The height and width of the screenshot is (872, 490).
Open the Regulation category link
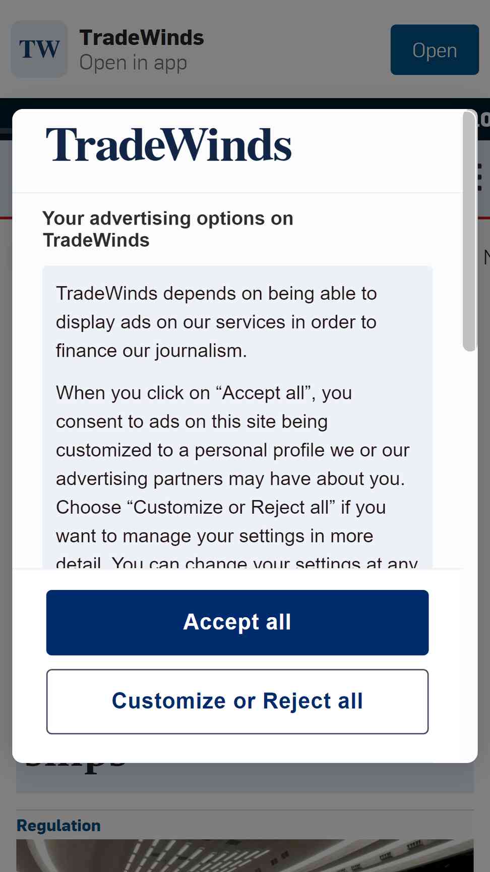coord(58,826)
